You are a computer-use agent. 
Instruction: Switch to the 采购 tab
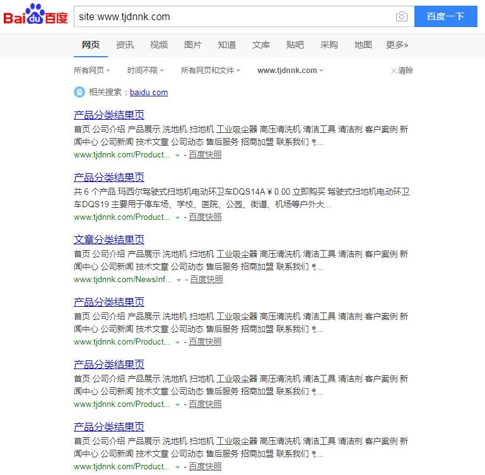(x=329, y=45)
